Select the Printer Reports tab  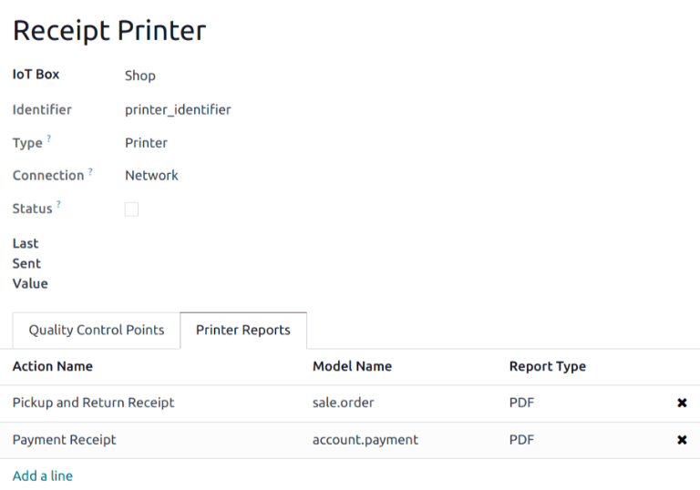243,330
